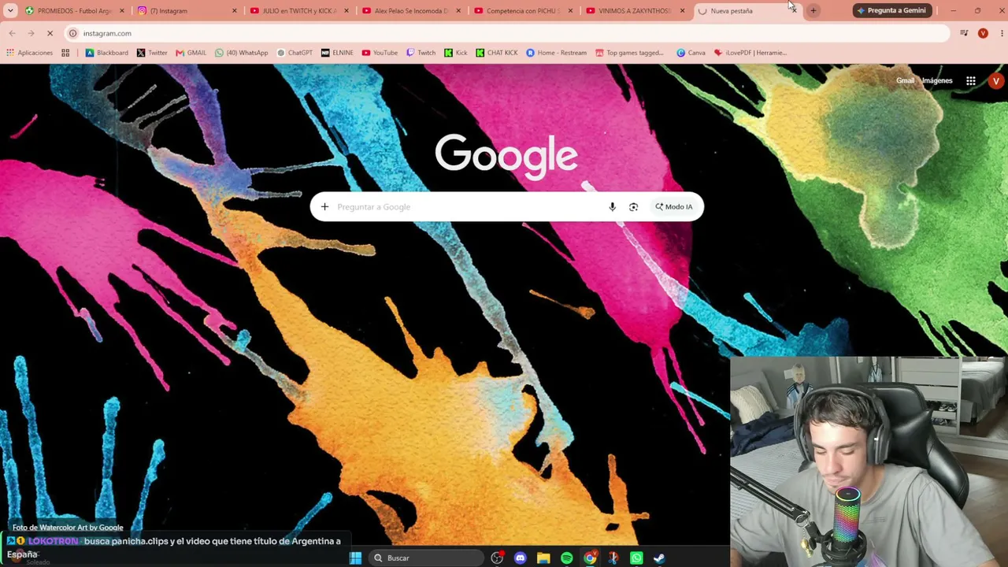Open Google Lens image search

pos(633,207)
